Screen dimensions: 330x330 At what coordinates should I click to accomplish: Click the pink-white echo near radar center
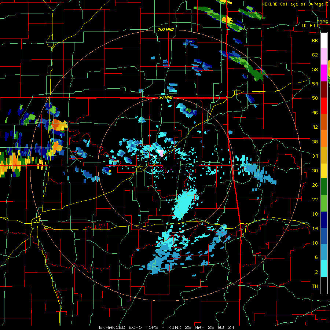coord(161,153)
